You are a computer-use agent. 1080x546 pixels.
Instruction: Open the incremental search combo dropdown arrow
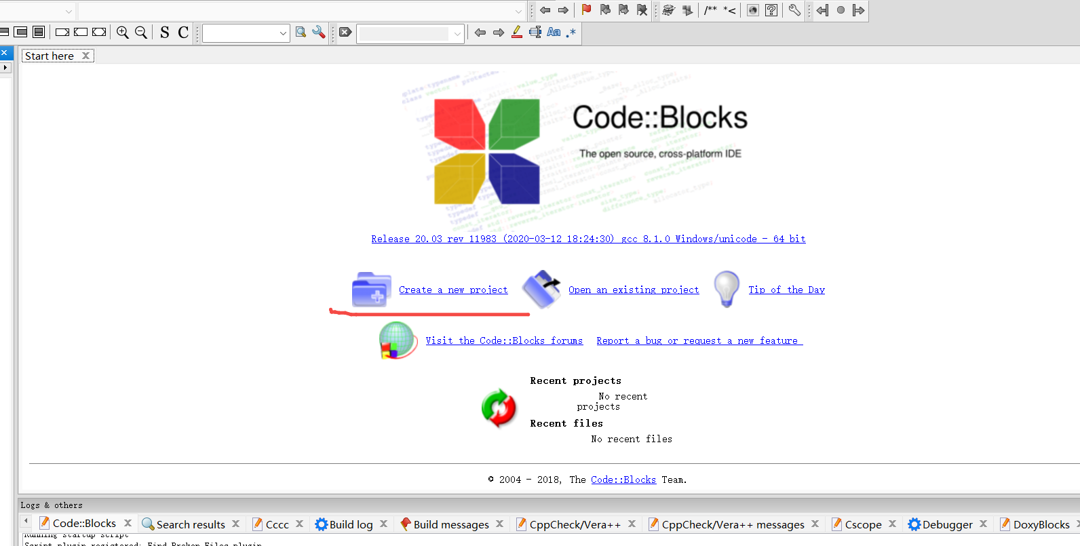tap(457, 33)
